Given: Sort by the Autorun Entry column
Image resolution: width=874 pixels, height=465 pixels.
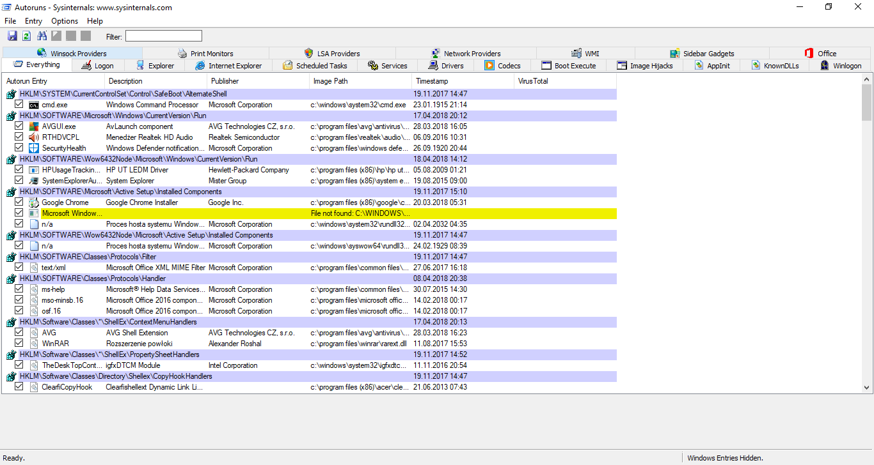Looking at the screenshot, I should (x=54, y=81).
